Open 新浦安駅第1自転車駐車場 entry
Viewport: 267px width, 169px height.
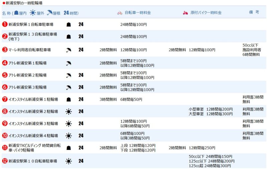pyautogui.click(x=31, y=24)
